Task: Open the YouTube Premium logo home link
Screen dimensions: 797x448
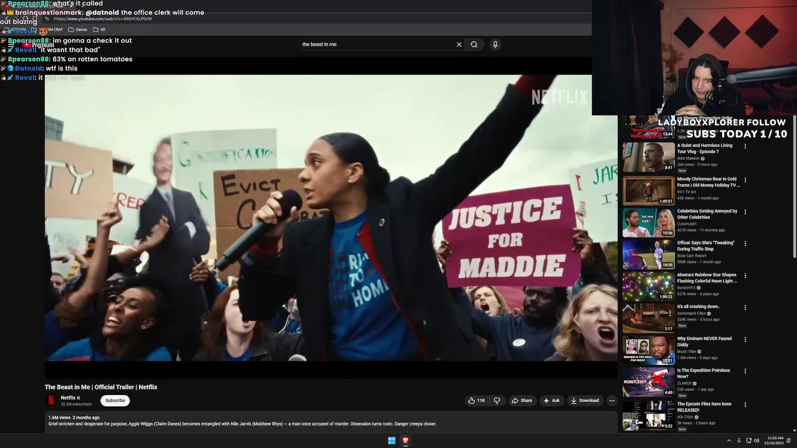Action: tap(39, 45)
